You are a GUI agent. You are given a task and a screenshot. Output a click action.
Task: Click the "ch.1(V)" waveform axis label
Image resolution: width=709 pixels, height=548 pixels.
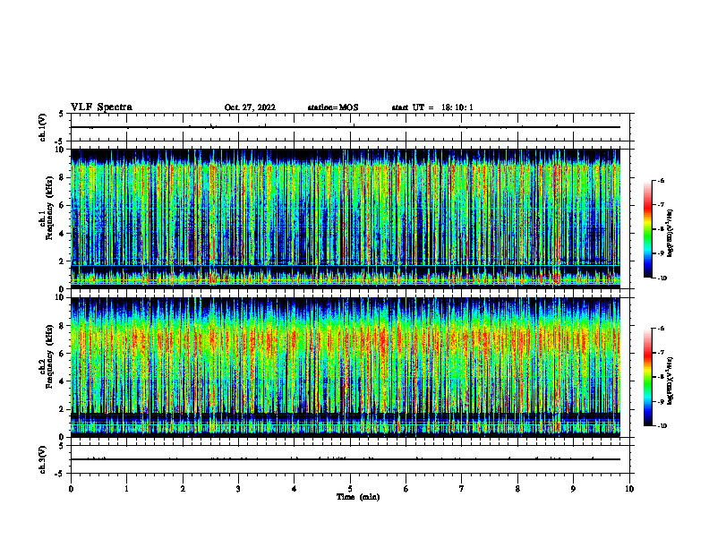coord(42,127)
